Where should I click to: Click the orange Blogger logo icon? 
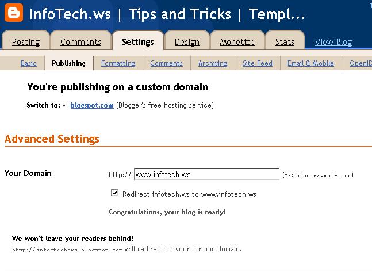coord(14,13)
